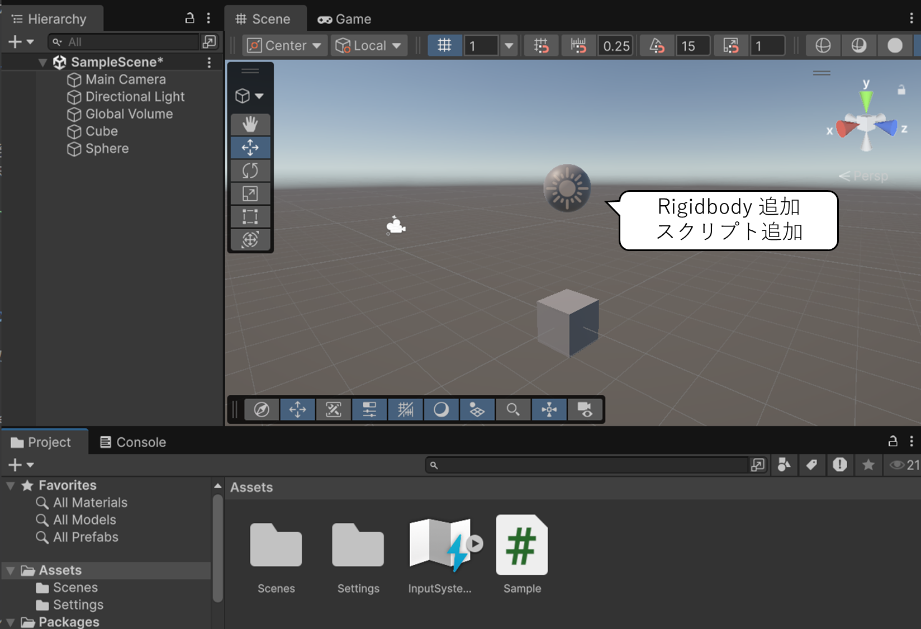
Task: Toggle the grid visibility button
Action: click(x=444, y=45)
